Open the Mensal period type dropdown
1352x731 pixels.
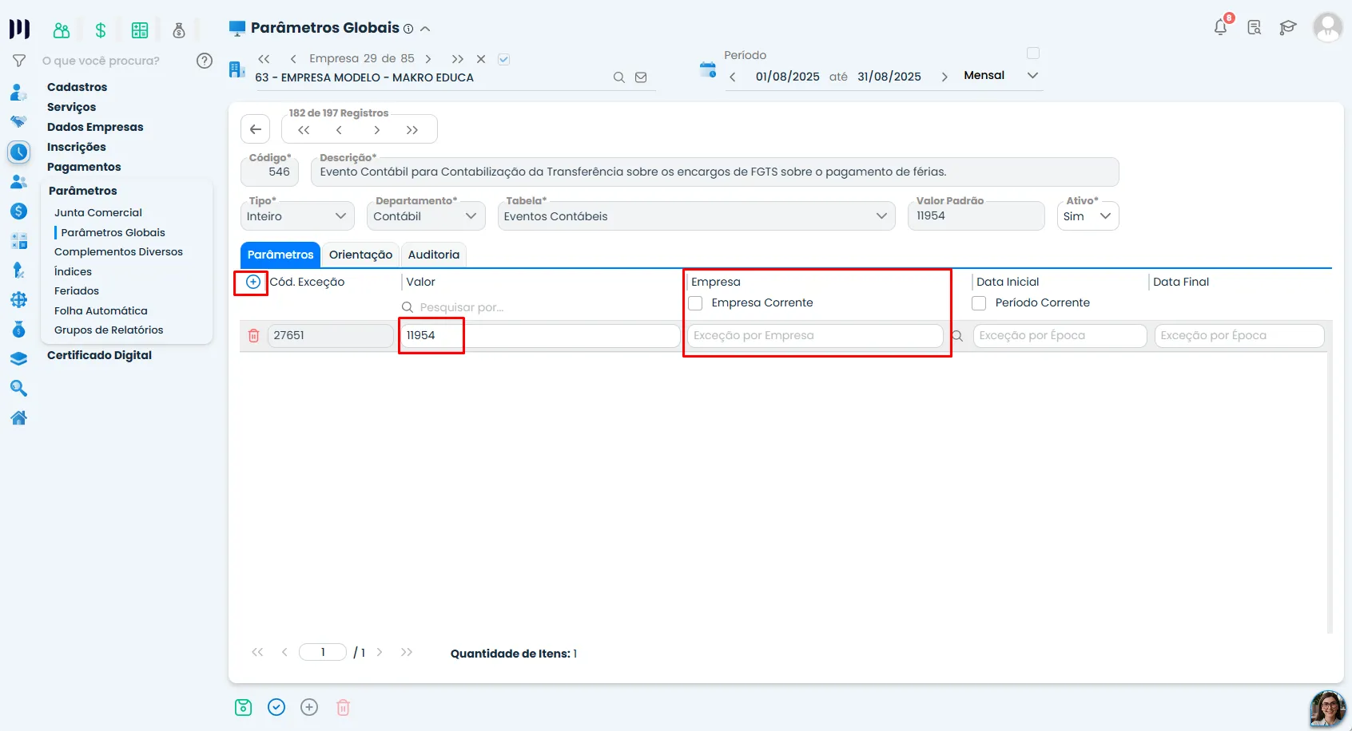click(x=1001, y=76)
